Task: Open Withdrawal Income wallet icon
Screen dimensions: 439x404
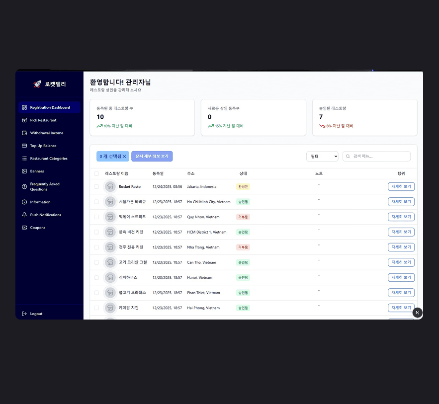Action: coord(24,133)
